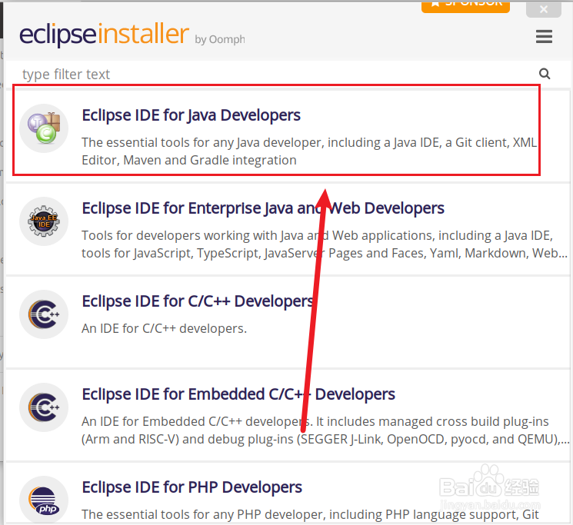Image resolution: width=573 pixels, height=525 pixels.
Task: Select Eclipse IDE for C/C++ Developers title
Action: click(198, 301)
